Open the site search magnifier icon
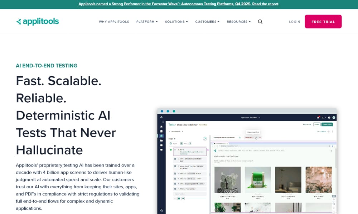The height and width of the screenshot is (214, 358). pyautogui.click(x=260, y=22)
